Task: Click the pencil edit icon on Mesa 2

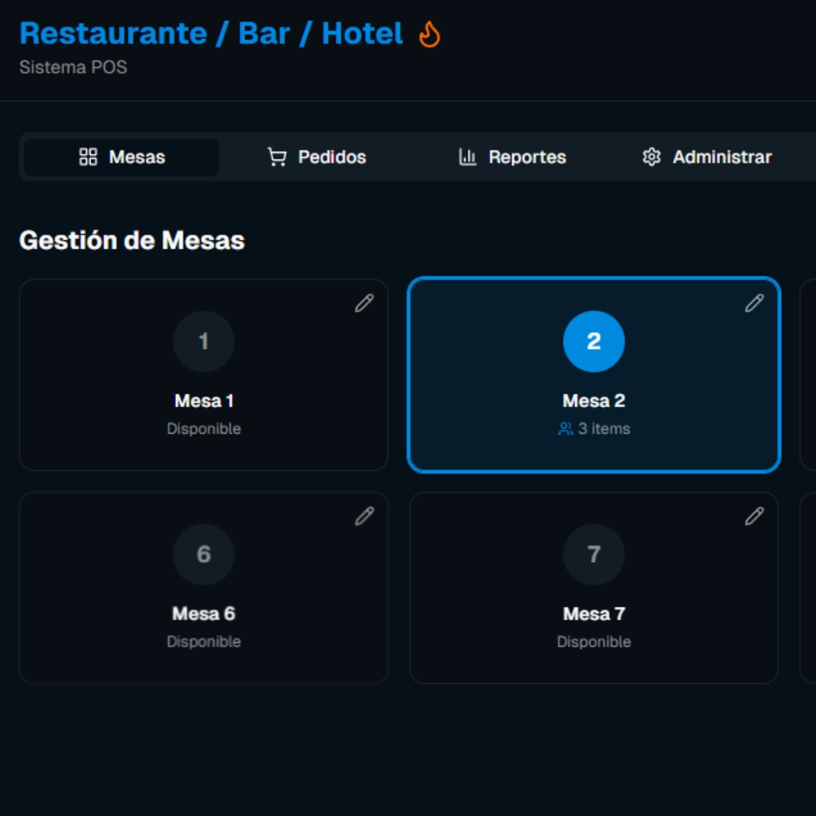Action: pyautogui.click(x=755, y=304)
